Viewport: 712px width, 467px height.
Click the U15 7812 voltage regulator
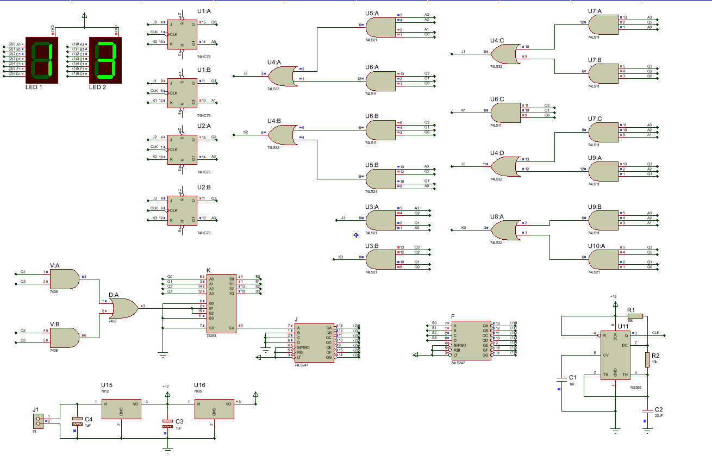point(121,409)
